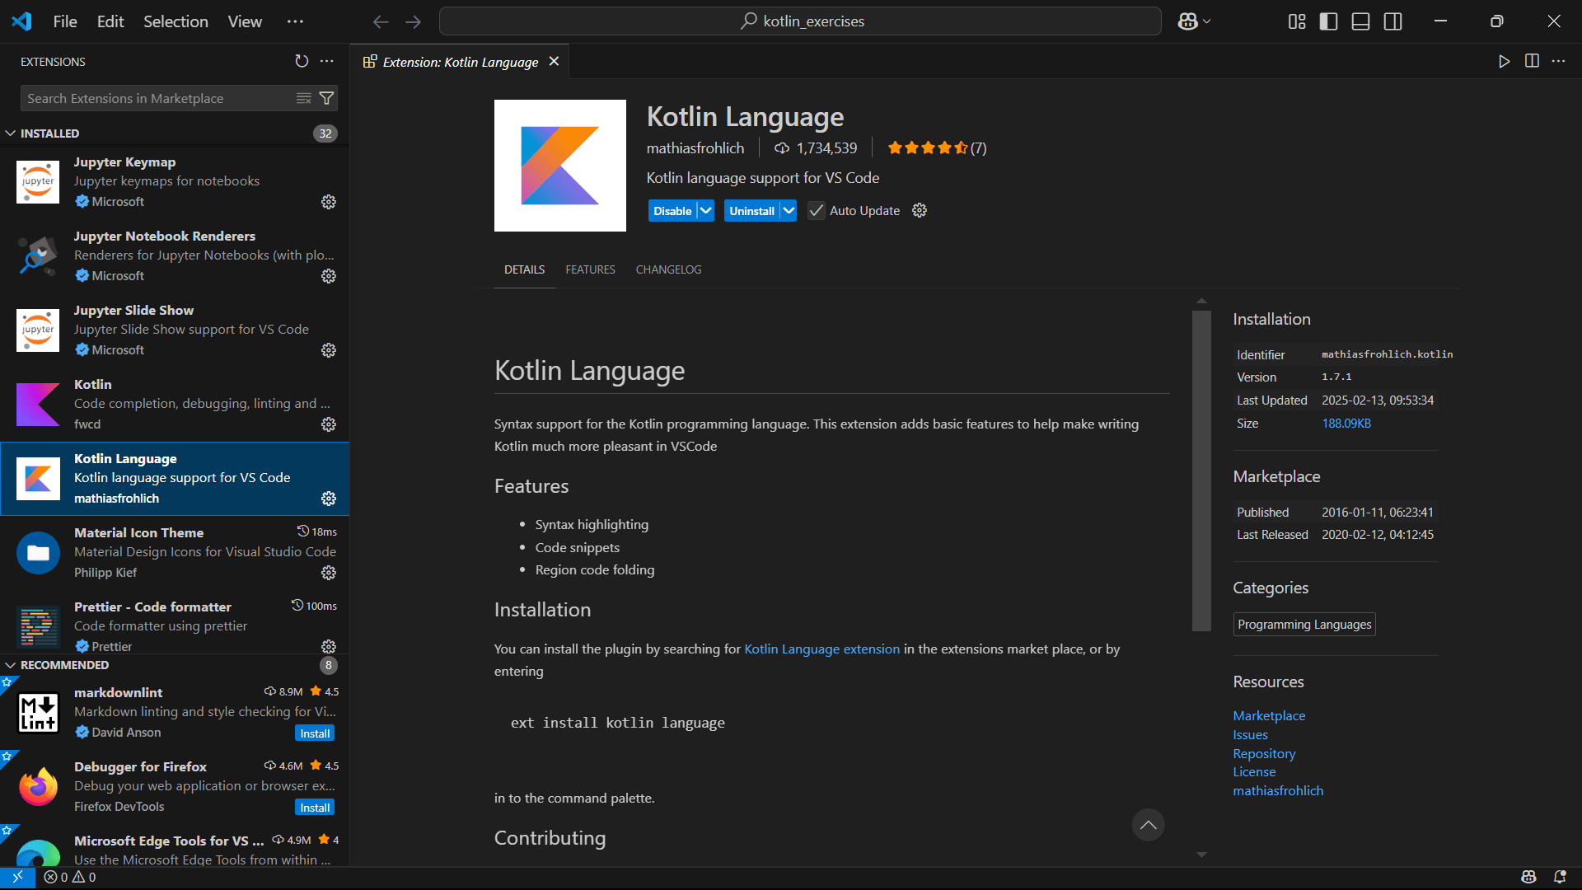The width and height of the screenshot is (1582, 890).
Task: Open mathiasfrohlich link under Resources
Action: point(1278,791)
